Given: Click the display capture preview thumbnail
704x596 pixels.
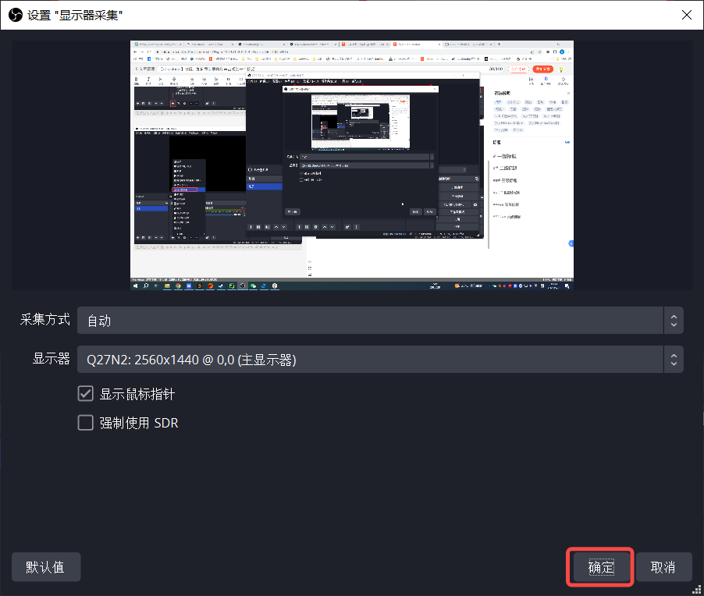Looking at the screenshot, I should pos(352,164).
